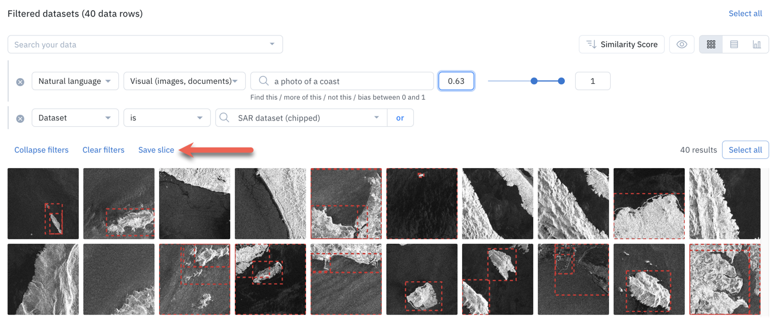
Task: Click the Similarity Score sort button
Action: (x=622, y=44)
